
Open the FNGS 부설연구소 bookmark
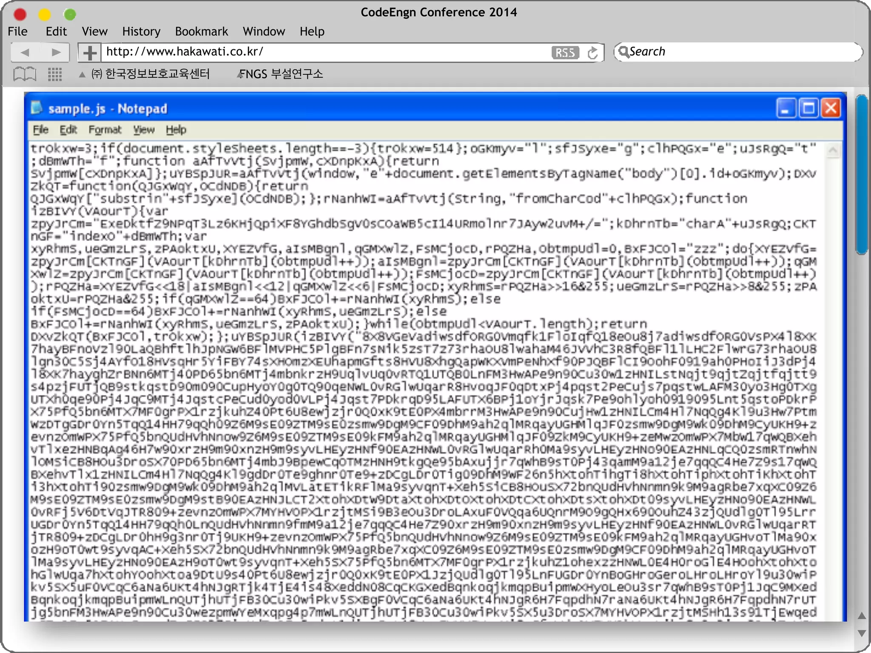pyautogui.click(x=281, y=74)
